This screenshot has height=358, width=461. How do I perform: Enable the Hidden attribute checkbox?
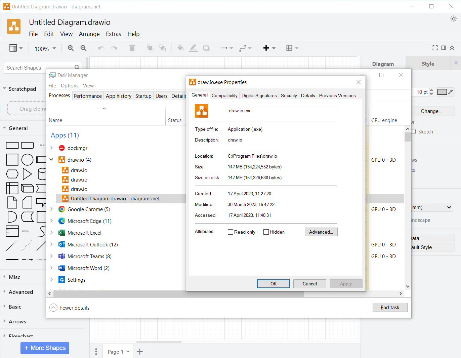coord(266,232)
